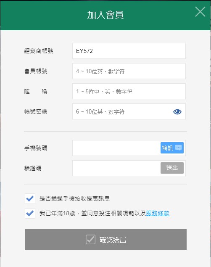Click the gray 送出 button beside 驗證碼
Image resolution: width=211 pixels, height=267 pixels.
172,168
